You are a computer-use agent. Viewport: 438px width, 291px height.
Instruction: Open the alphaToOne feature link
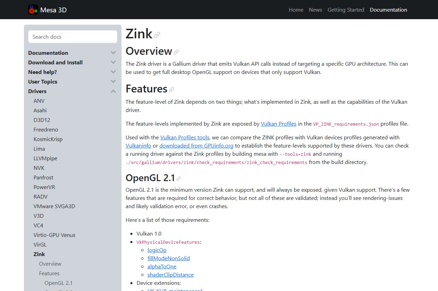(162, 266)
